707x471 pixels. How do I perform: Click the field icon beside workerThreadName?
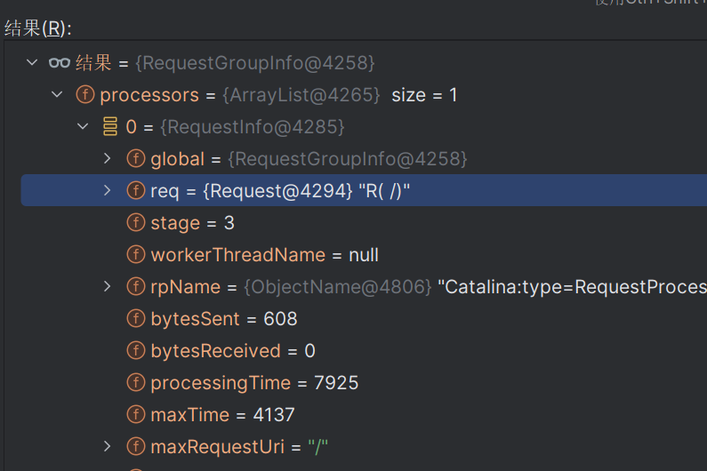(136, 255)
